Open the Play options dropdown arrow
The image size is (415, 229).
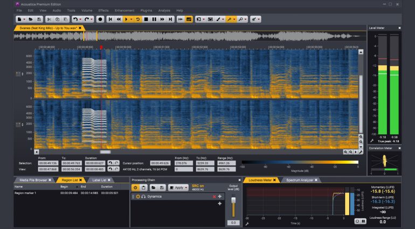(x=132, y=19)
